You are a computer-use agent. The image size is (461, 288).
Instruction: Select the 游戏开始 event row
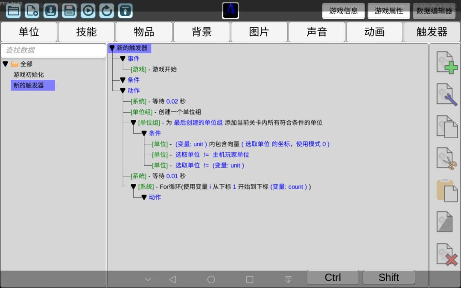(x=154, y=70)
